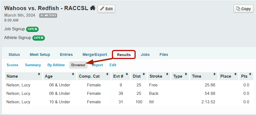
Task: Click the Edit button with pencil icon
Action: coord(106,9)
